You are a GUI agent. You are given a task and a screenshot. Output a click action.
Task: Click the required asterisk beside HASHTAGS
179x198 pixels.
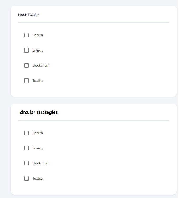(38, 15)
